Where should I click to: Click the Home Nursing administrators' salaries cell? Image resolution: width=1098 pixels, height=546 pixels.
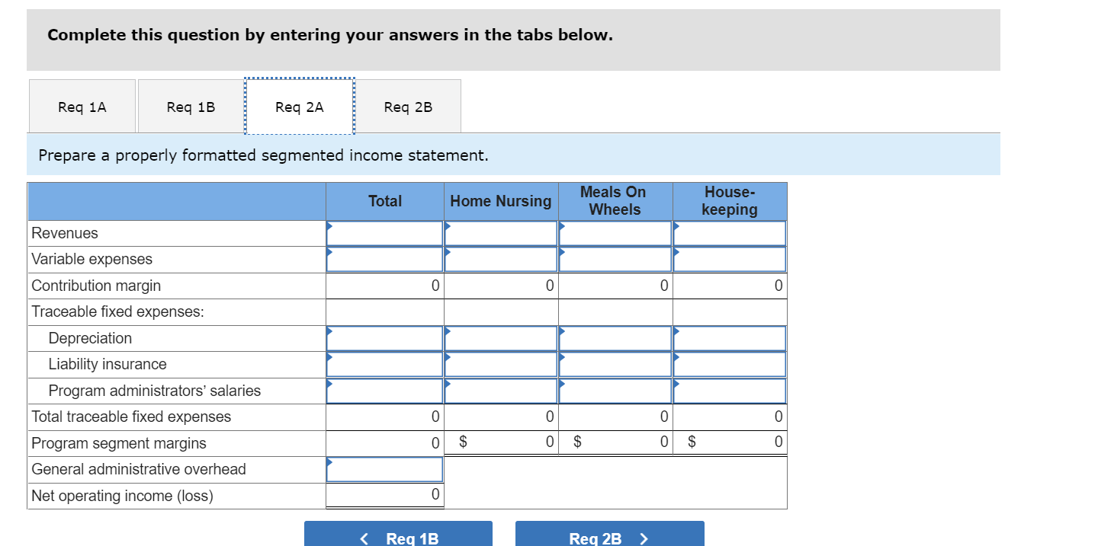click(500, 391)
